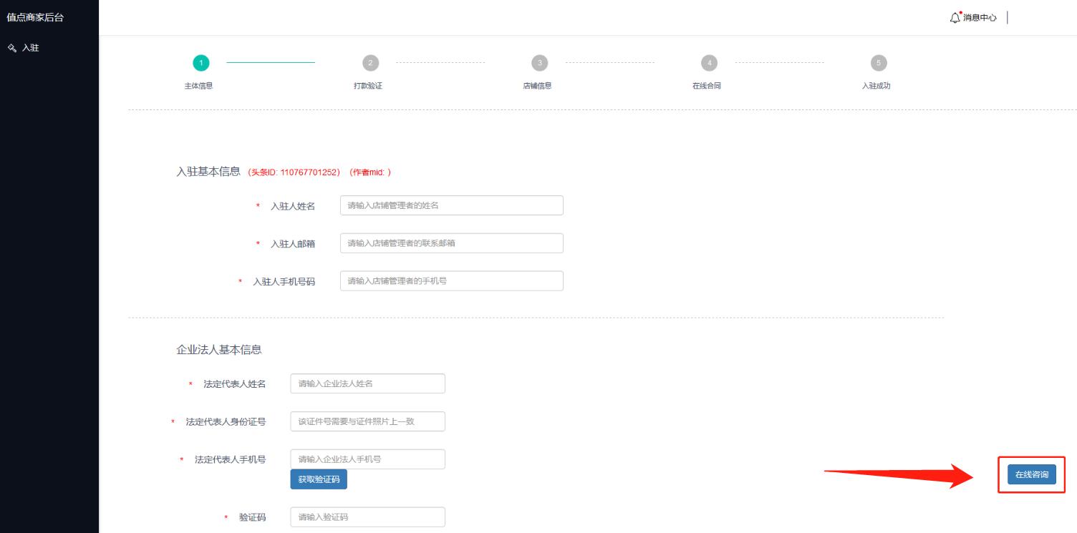Click the 法定代表人身份证号 ID input field
The height and width of the screenshot is (533, 1077).
367,421
